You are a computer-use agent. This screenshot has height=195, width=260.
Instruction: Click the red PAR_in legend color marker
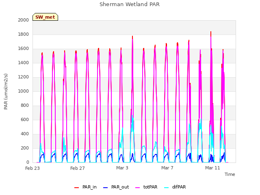(x=77, y=188)
